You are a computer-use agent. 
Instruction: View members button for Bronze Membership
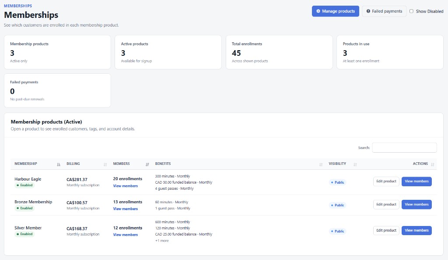pos(416,205)
